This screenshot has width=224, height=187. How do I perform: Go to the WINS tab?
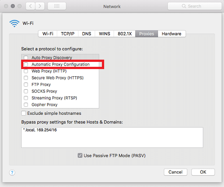(105, 34)
